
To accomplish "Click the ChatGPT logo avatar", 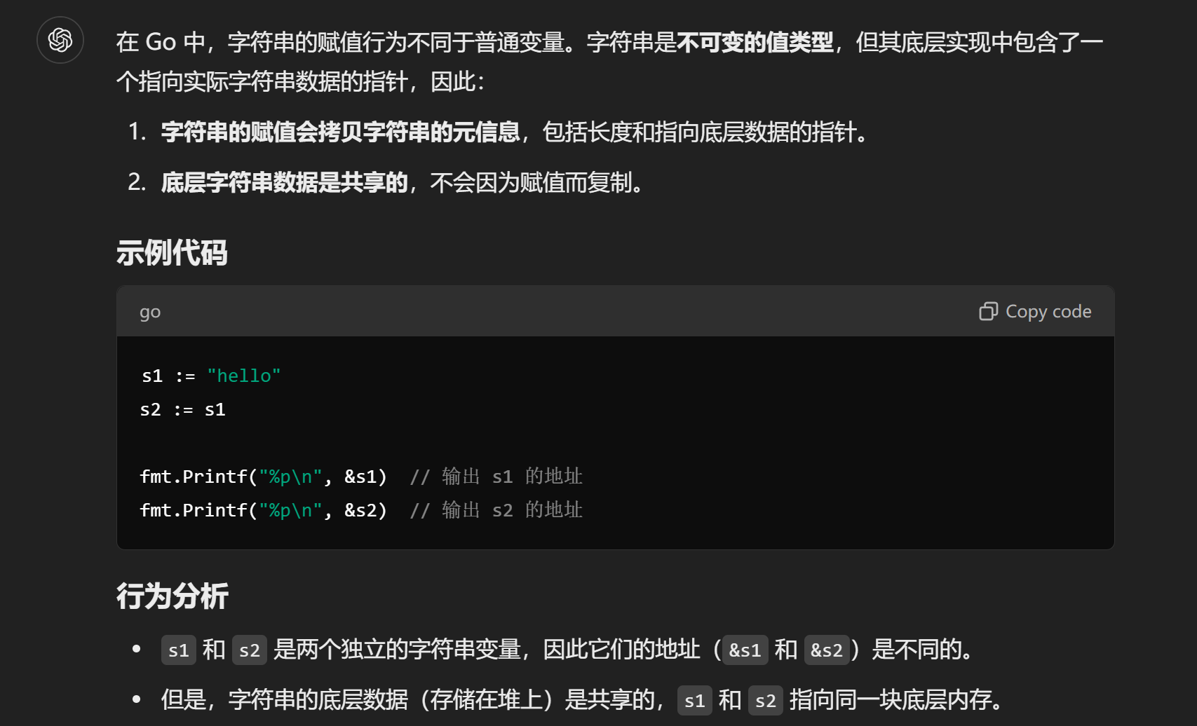I will coord(60,40).
